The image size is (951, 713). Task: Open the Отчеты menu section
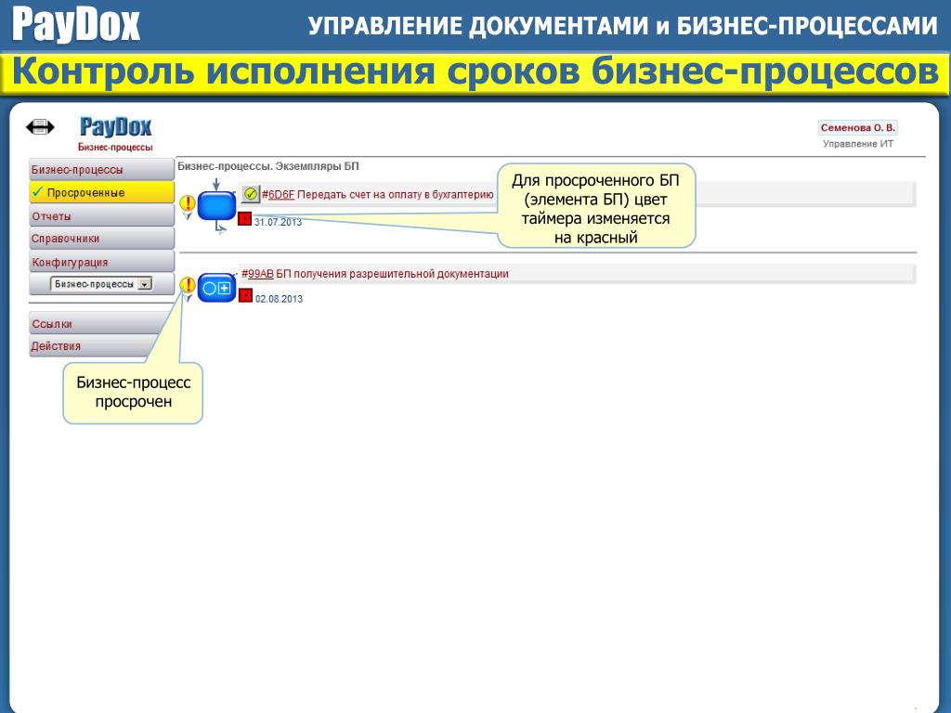[101, 215]
